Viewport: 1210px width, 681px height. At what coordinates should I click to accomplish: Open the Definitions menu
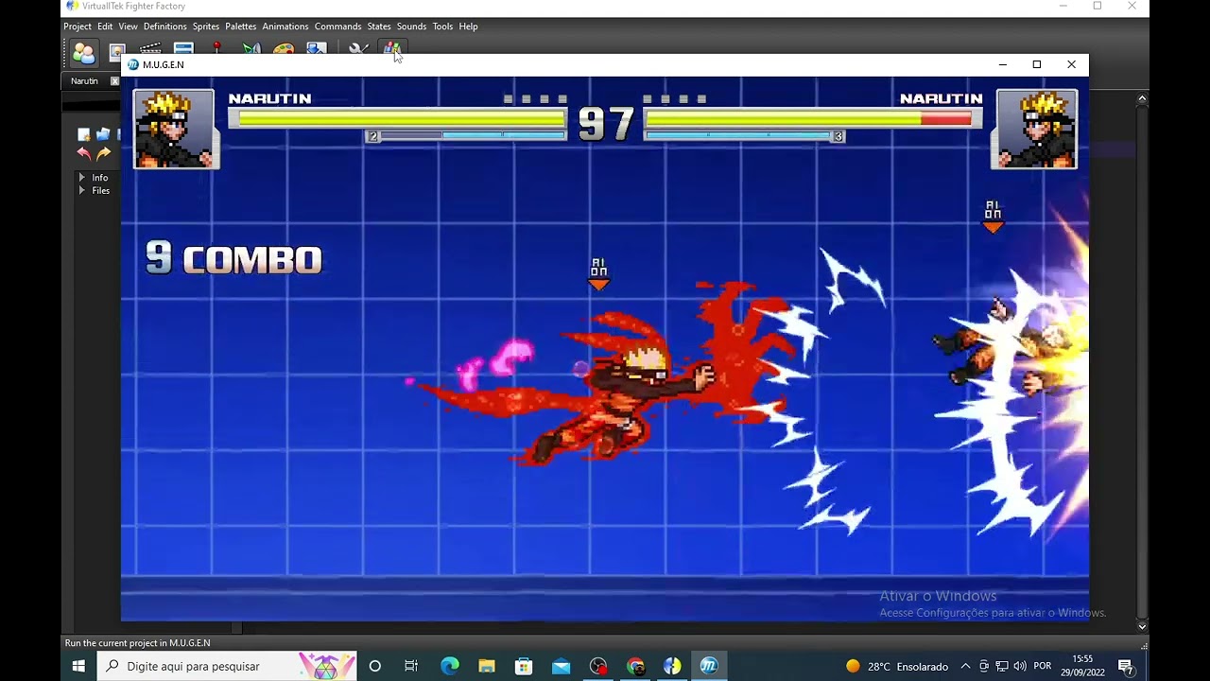[165, 26]
